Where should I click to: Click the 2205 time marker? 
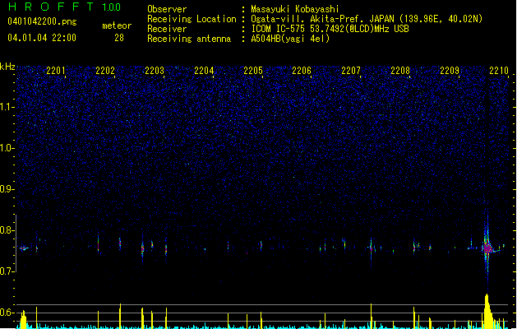tap(253, 71)
